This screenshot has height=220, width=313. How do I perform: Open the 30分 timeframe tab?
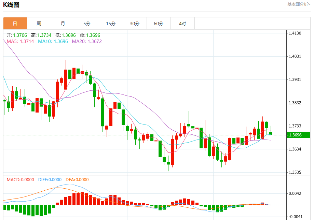135,24
